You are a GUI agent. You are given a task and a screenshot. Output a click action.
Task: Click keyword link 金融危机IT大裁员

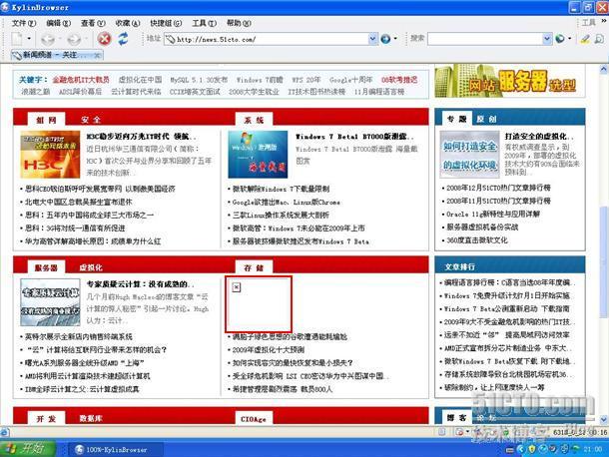[81, 80]
